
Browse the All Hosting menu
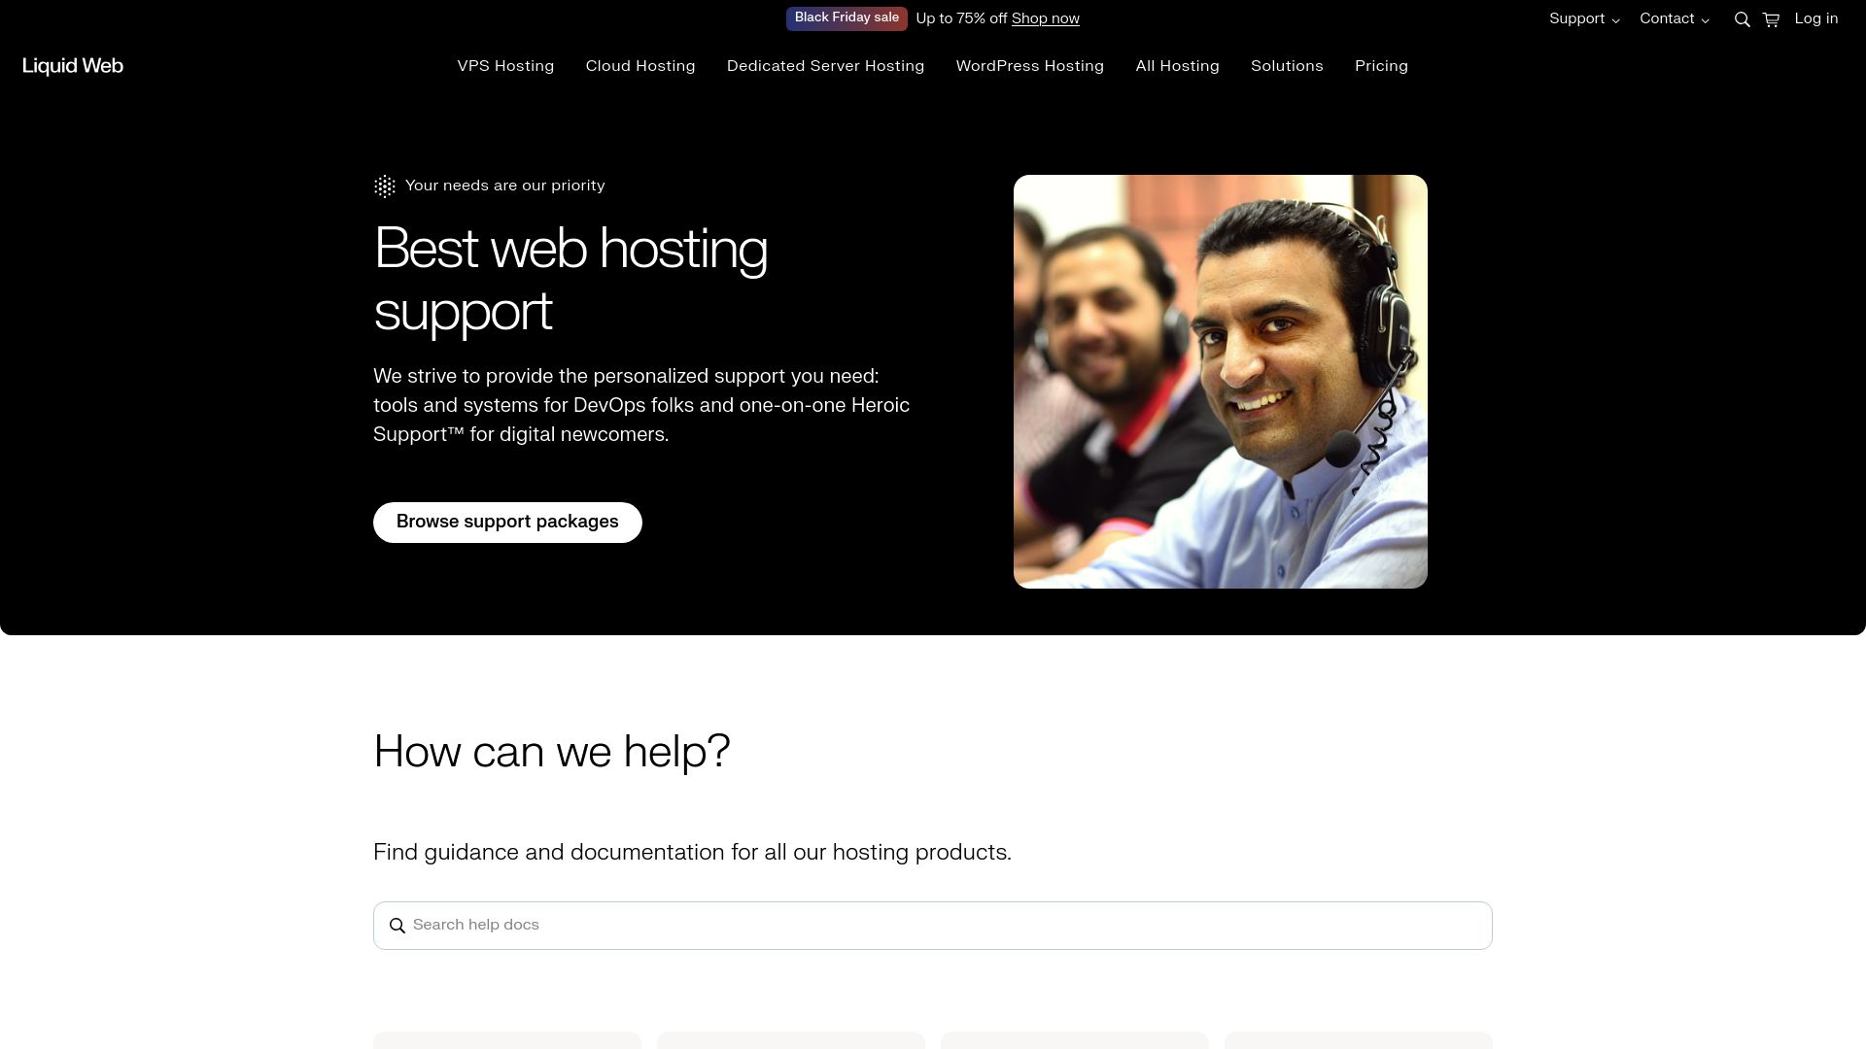point(1177,67)
